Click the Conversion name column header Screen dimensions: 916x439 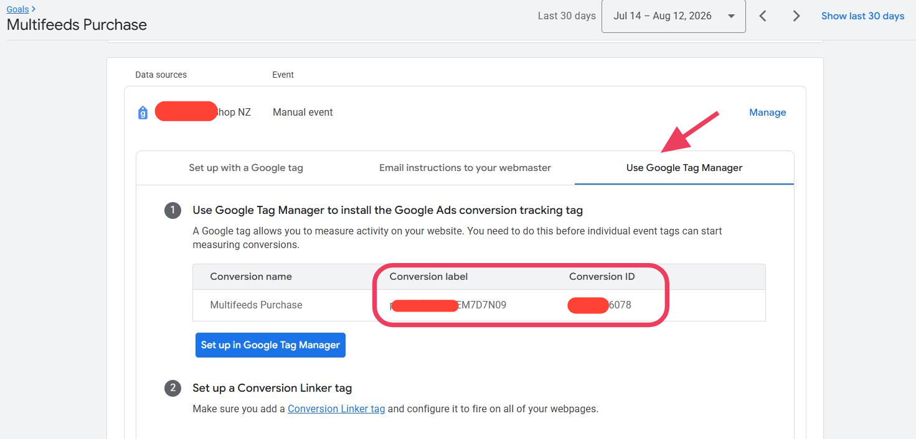click(251, 277)
